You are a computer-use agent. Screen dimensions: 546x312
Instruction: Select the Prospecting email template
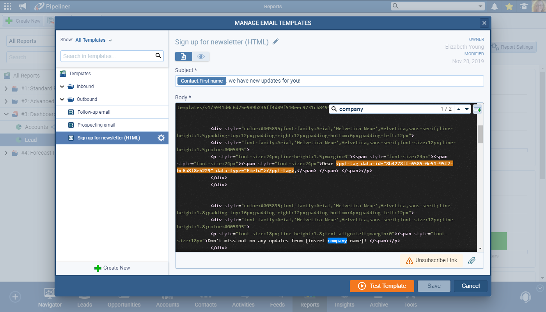click(x=96, y=125)
